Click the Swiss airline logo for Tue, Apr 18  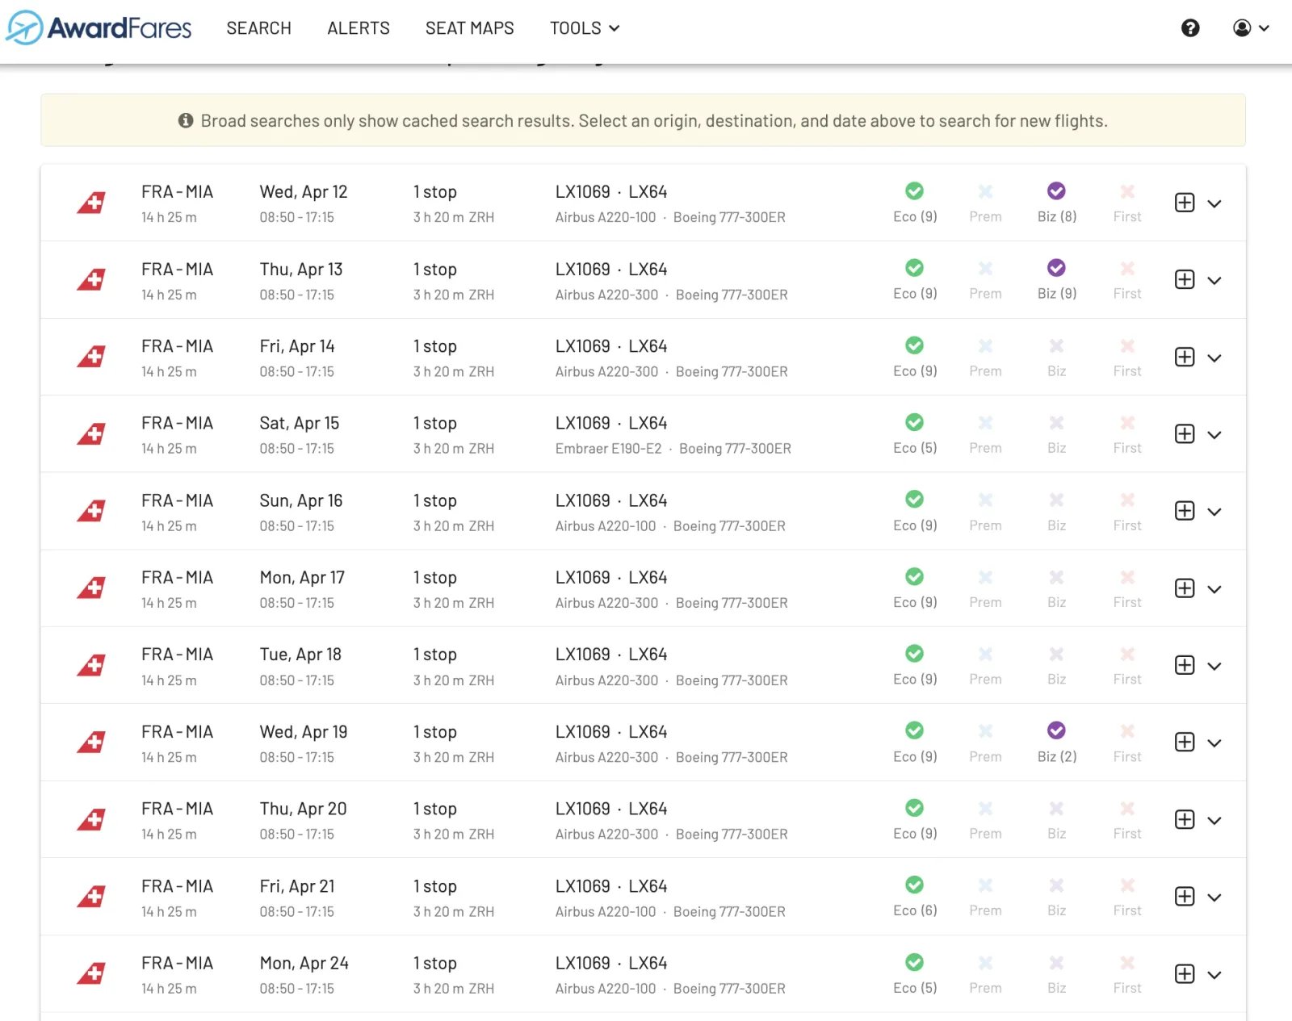coord(91,665)
